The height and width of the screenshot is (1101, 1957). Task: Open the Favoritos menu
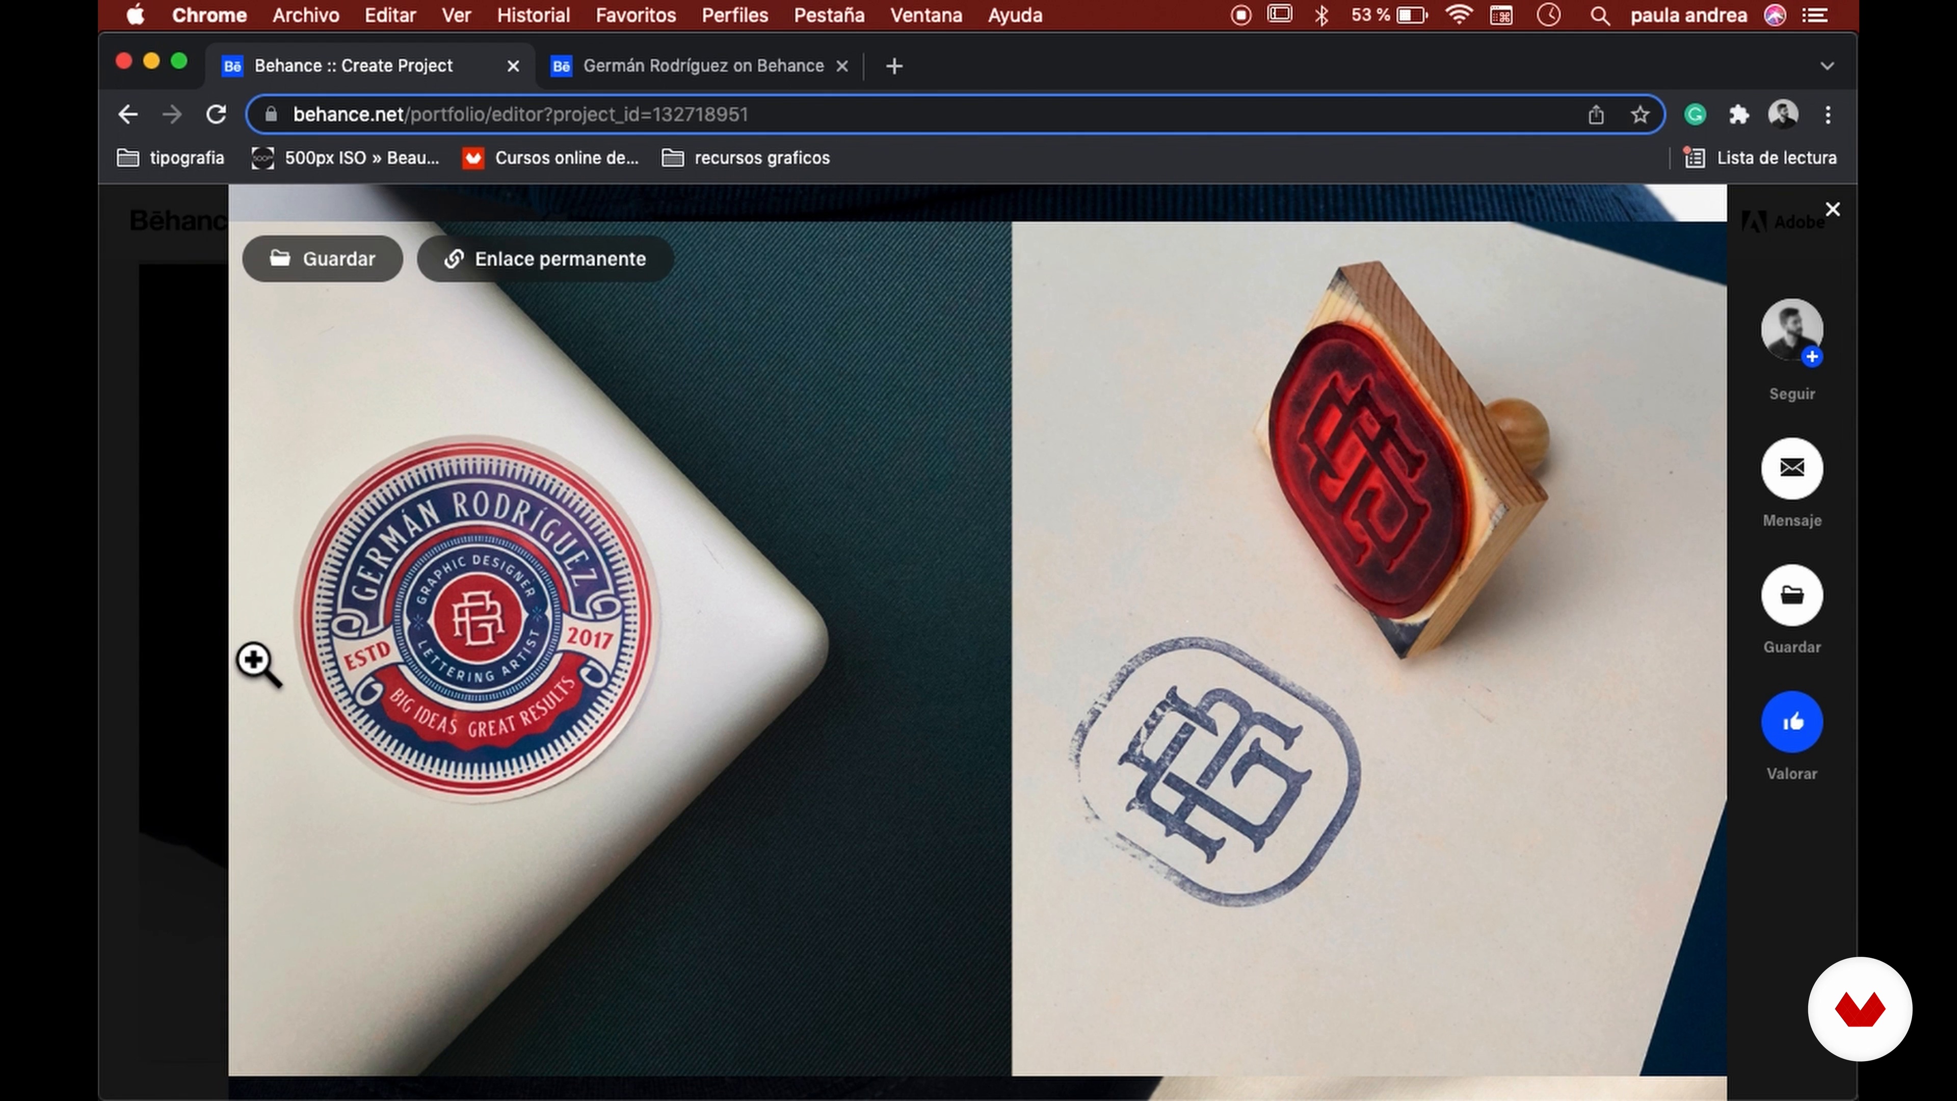click(x=635, y=15)
